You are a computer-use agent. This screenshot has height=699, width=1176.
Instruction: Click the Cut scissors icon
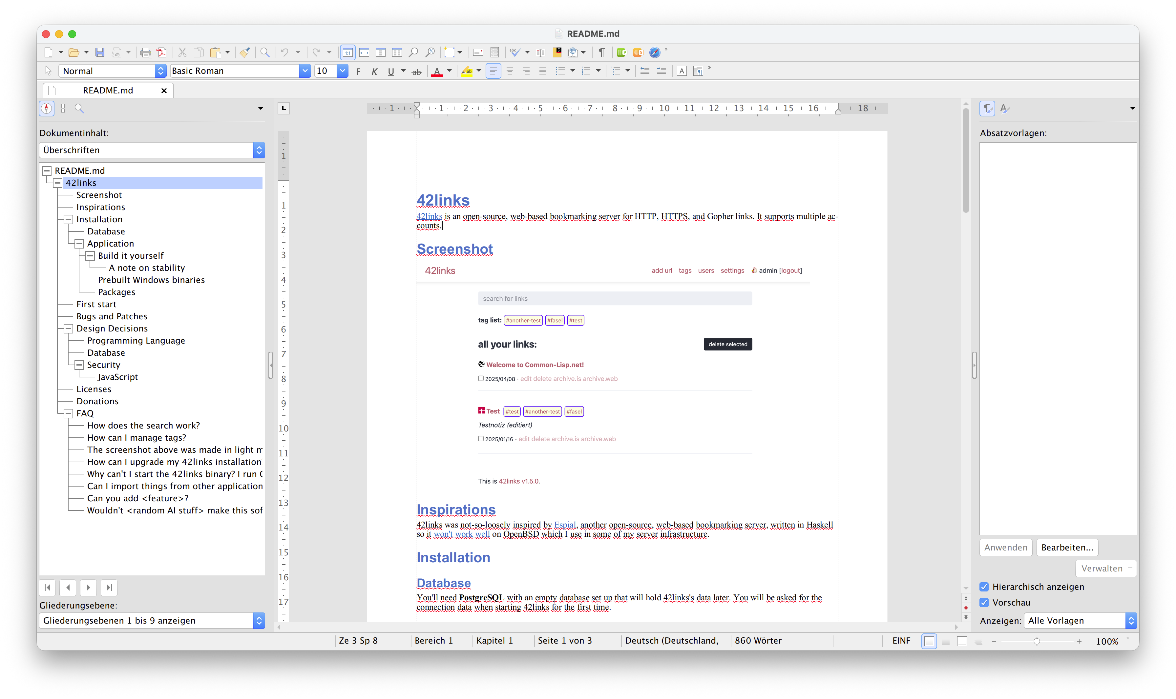tap(182, 52)
